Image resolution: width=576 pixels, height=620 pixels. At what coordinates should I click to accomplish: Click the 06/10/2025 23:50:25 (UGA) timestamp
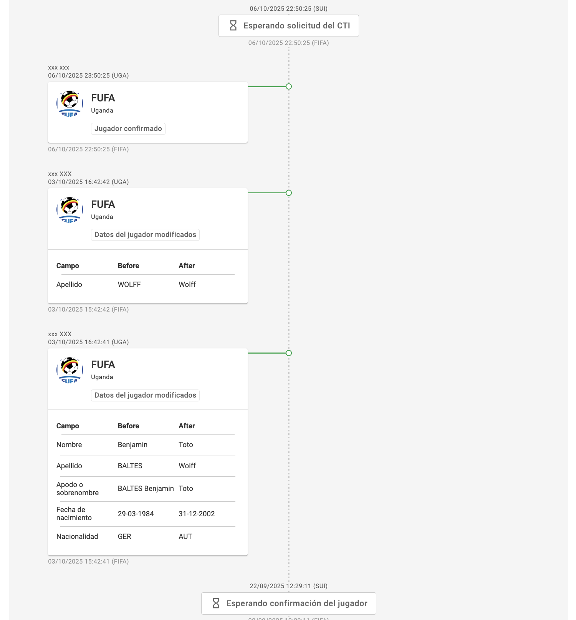pyautogui.click(x=88, y=76)
